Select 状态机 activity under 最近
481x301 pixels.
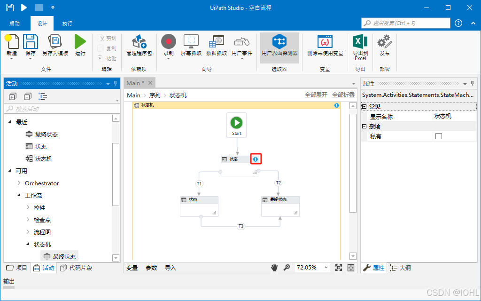39,159
